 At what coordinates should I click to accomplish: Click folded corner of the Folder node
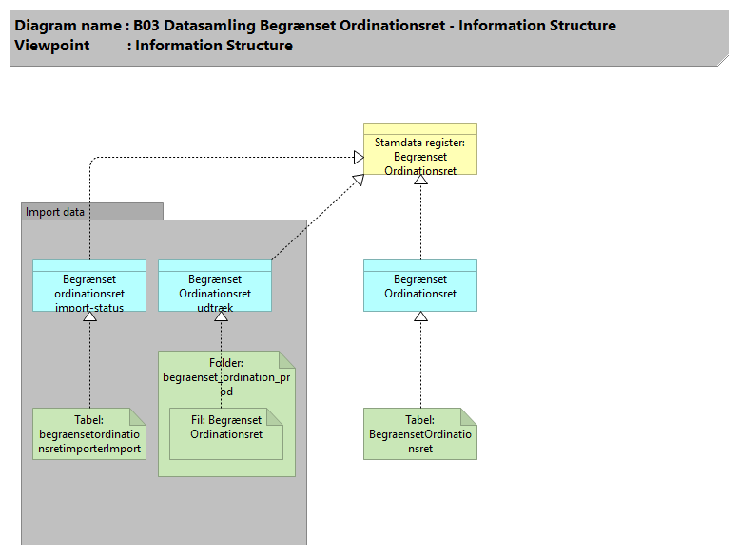288,359
